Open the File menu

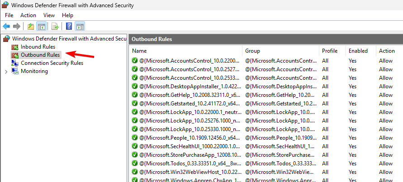coord(9,15)
